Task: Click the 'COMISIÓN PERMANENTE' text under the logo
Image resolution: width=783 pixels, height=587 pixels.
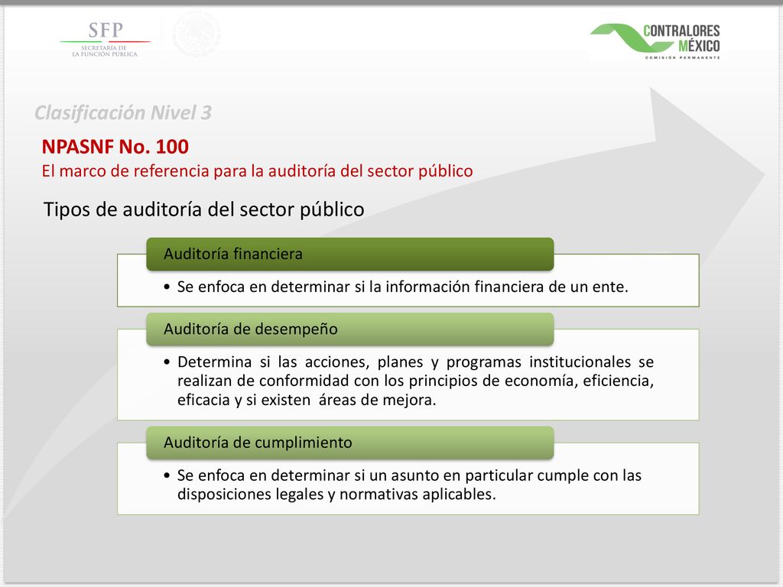Action: 683,58
